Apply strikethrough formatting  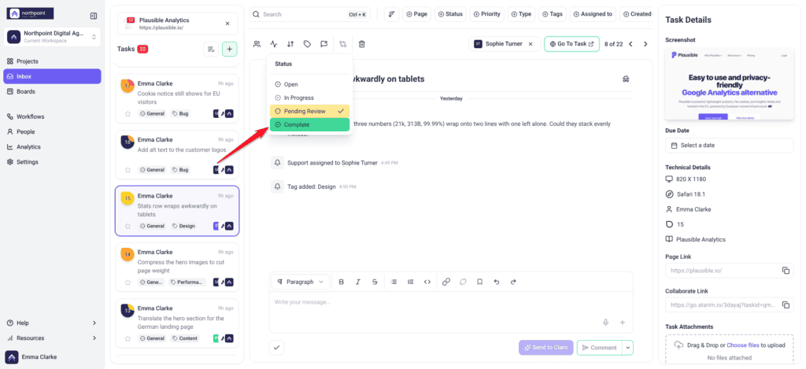pos(375,282)
